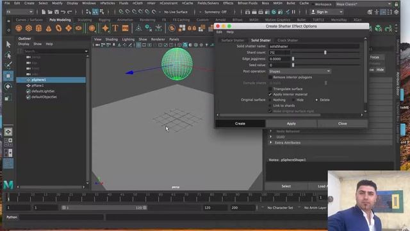Click the Redo arrow icon
This screenshot has height=231, width=410.
[70, 12]
